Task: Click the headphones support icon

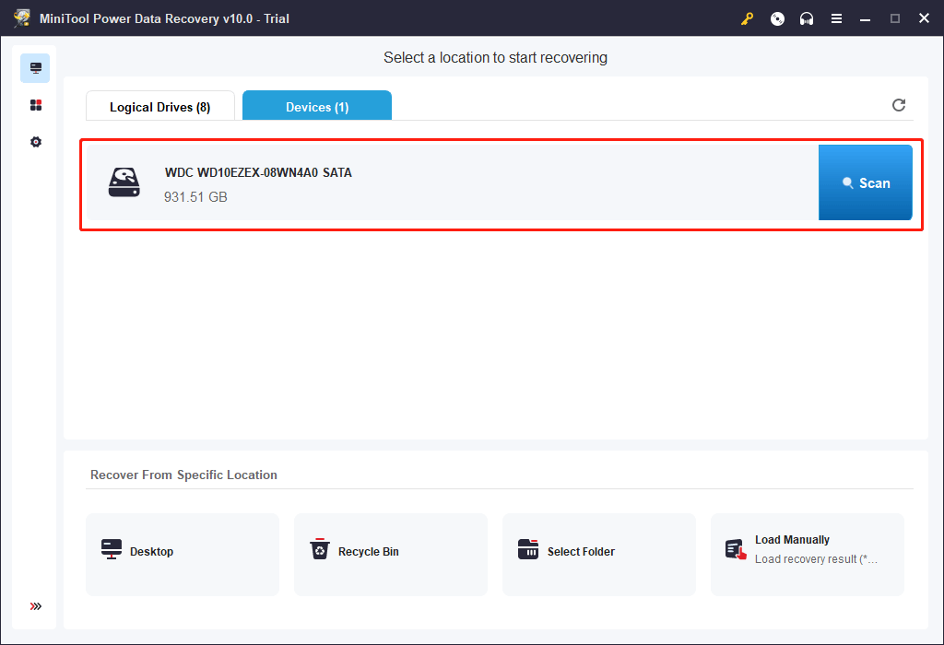Action: tap(807, 18)
